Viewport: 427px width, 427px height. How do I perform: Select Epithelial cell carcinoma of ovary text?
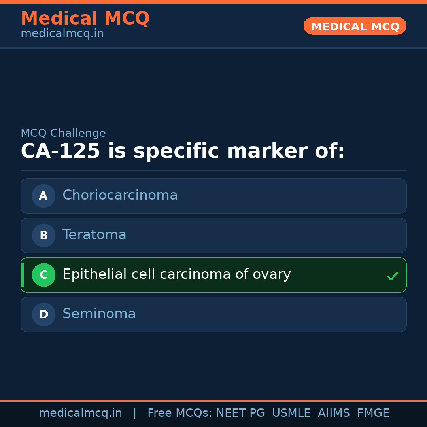[x=176, y=274]
